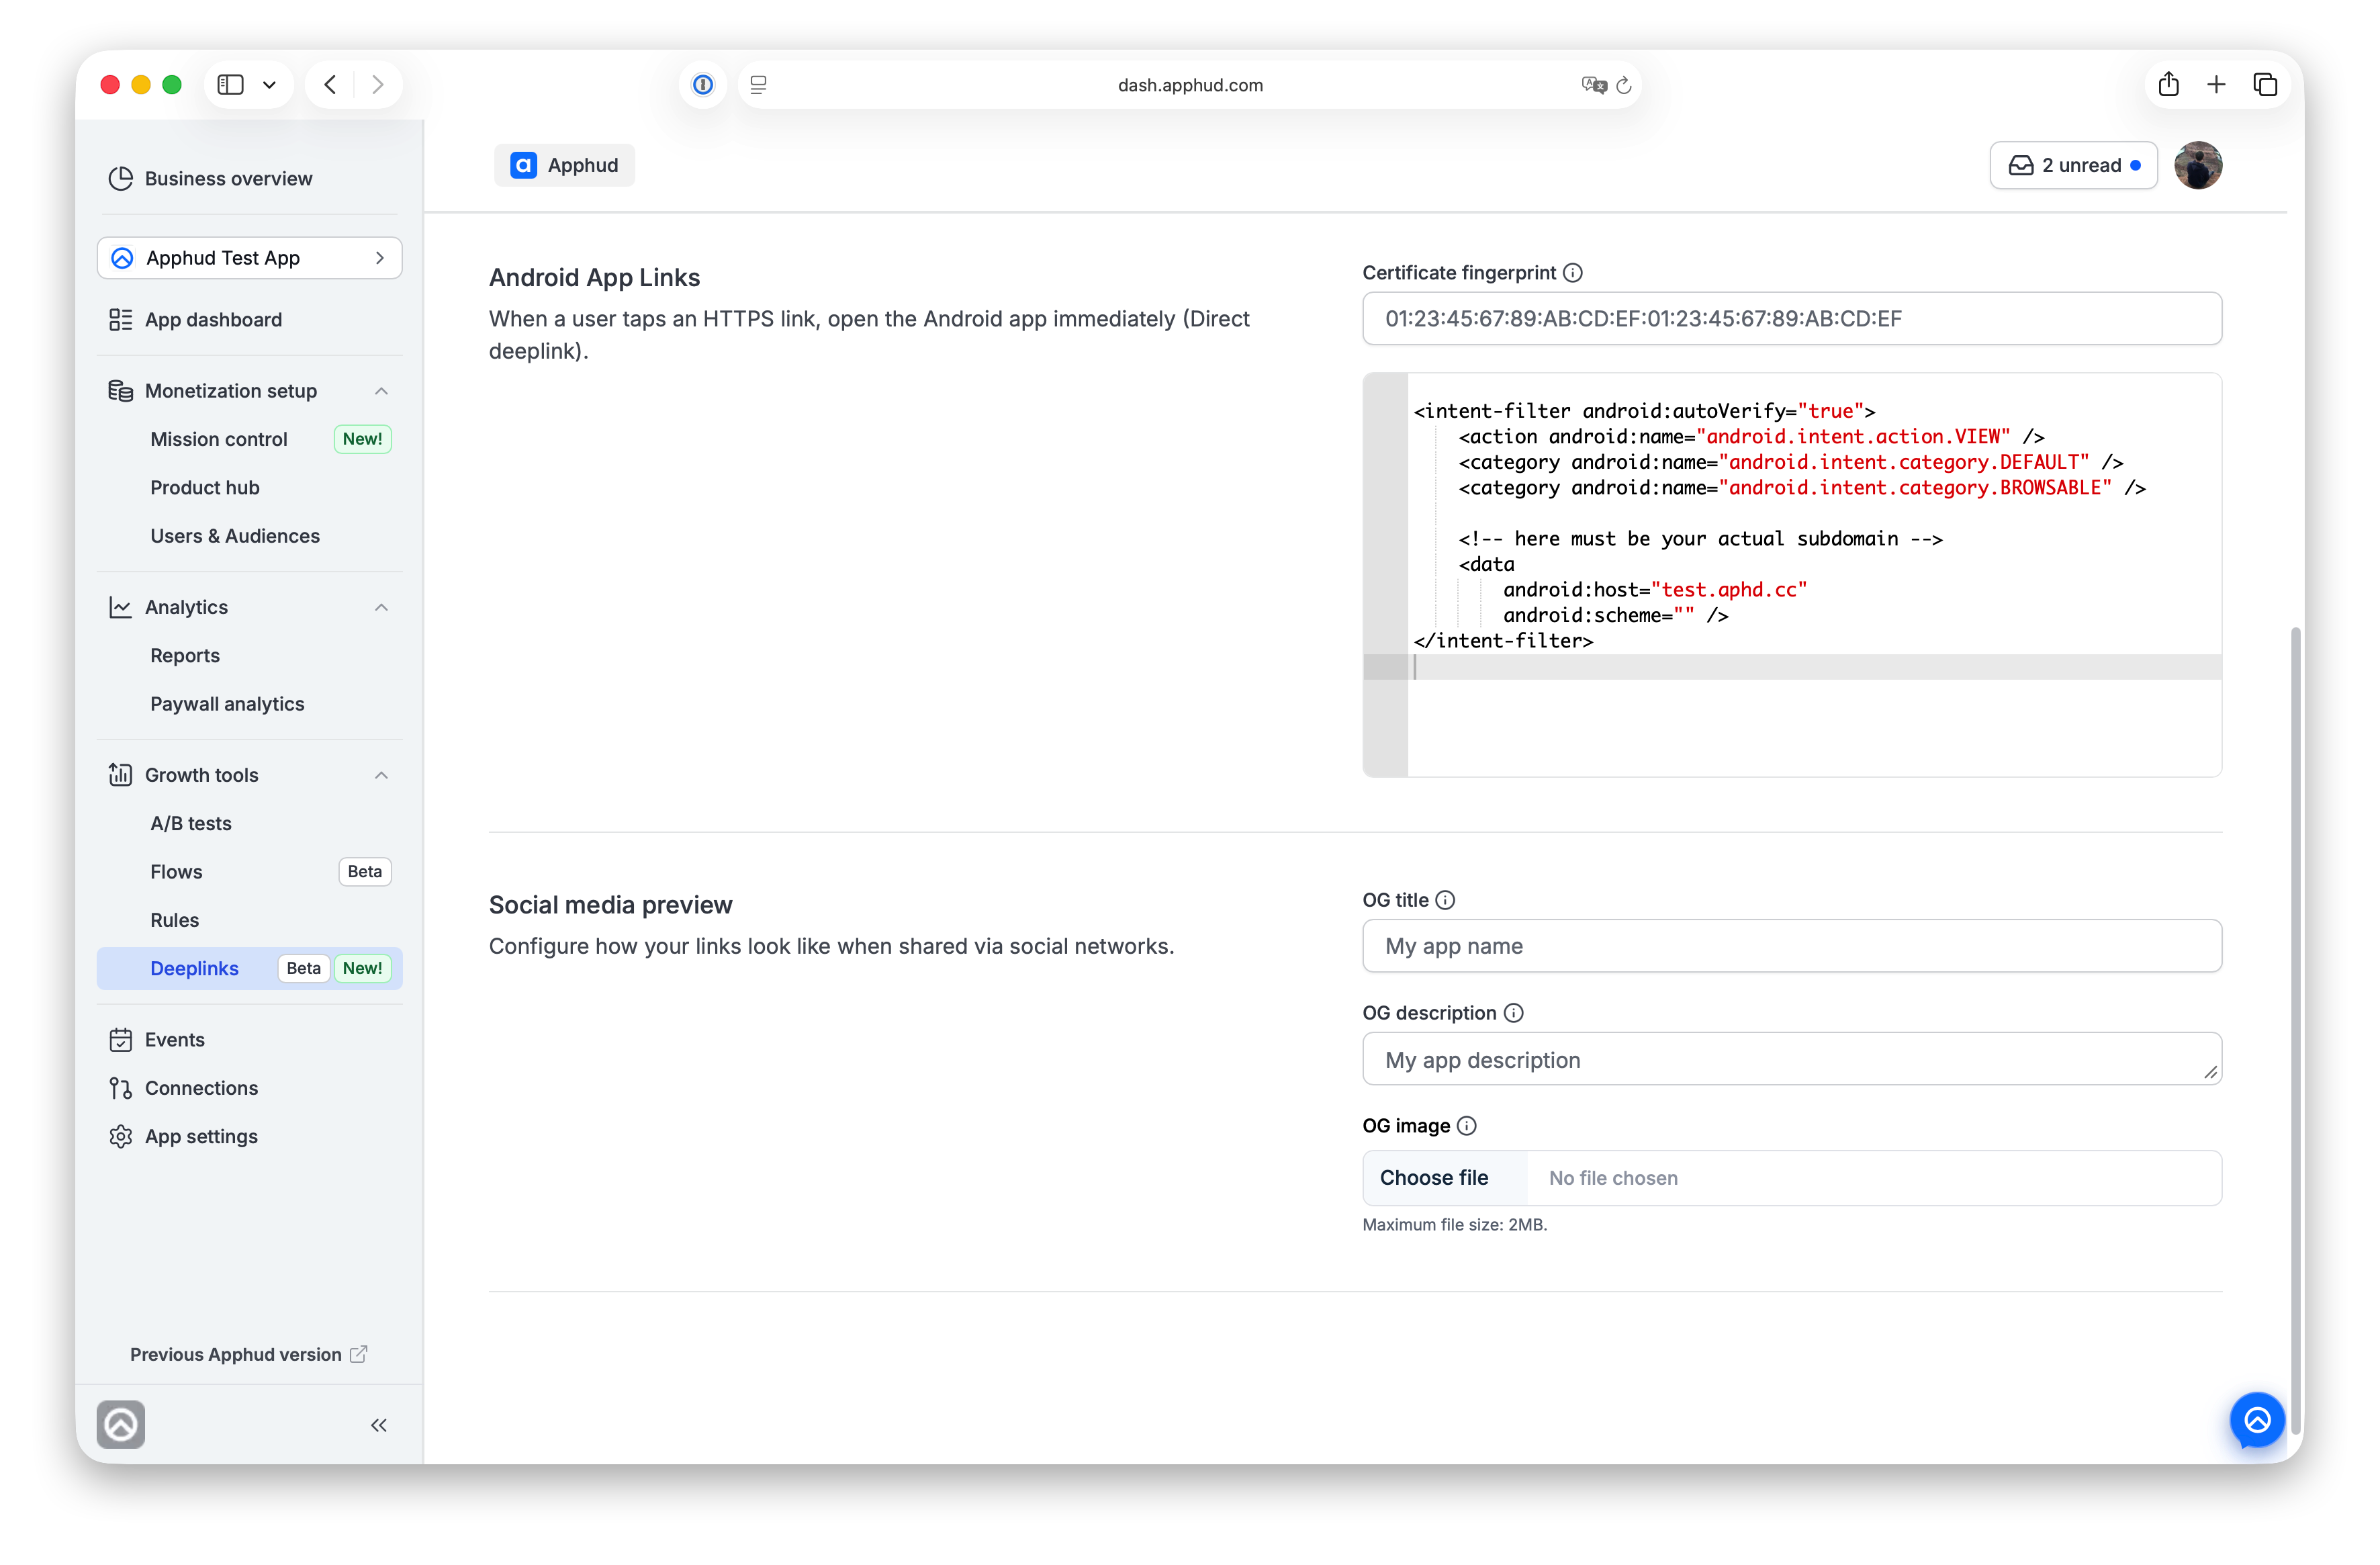This screenshot has width=2380, height=1565.
Task: Click 'Maximum file size: 2MB.' text
Action: click(1454, 1224)
